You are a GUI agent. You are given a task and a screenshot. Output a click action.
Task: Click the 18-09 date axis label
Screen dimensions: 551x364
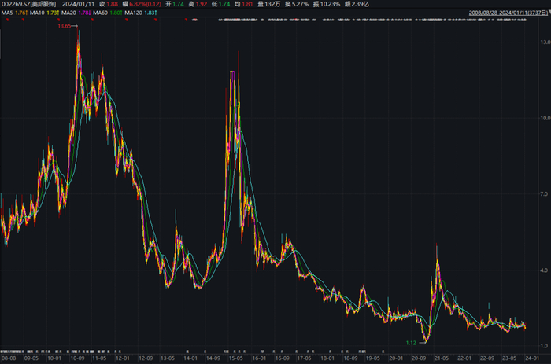(x=350, y=358)
